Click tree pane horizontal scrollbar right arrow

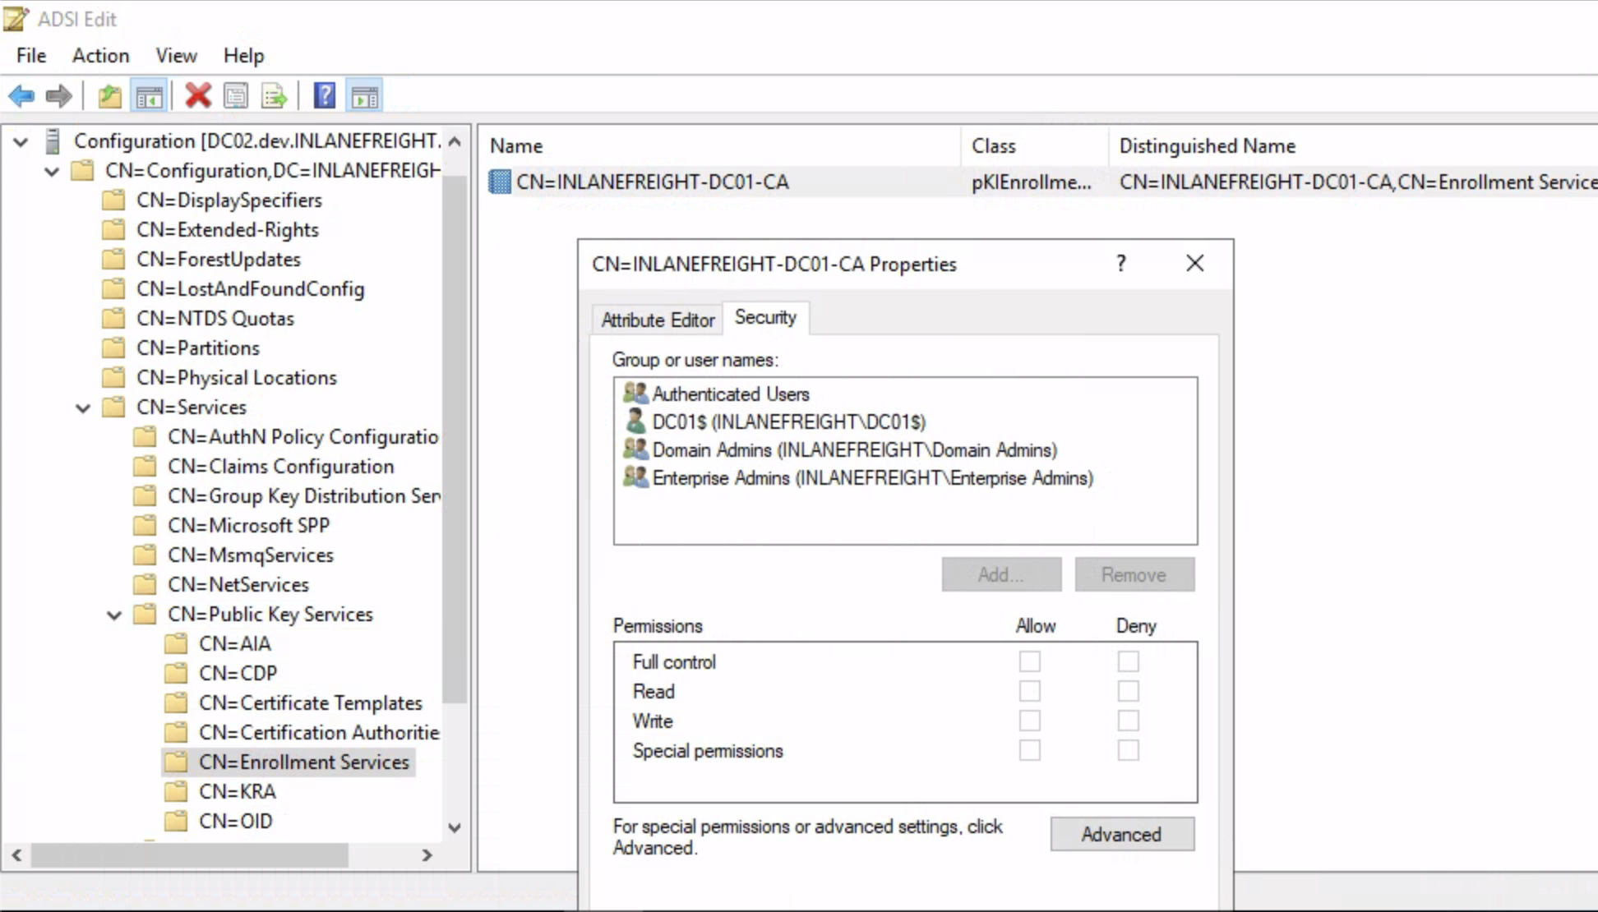tap(427, 855)
